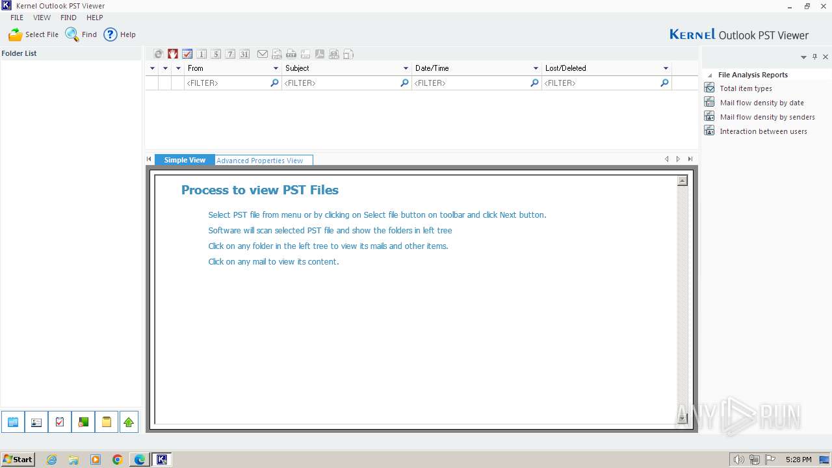
Task: Click the save as HTML icon
Action: click(x=334, y=54)
